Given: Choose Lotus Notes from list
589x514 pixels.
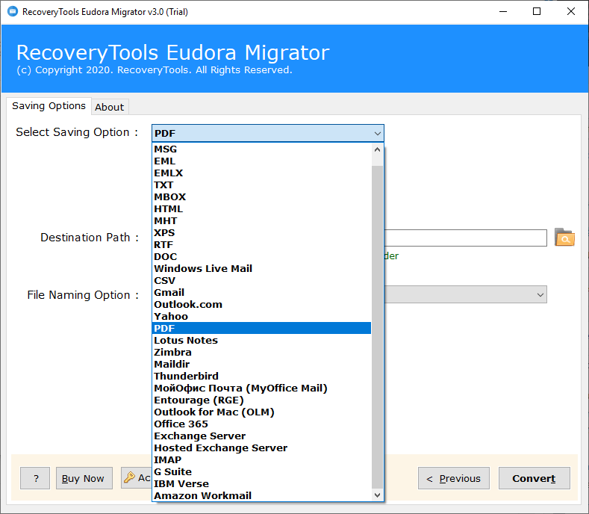Looking at the screenshot, I should 262,340.
